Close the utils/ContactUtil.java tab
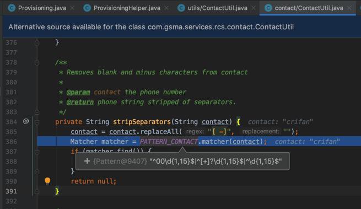The image size is (361, 209). click(254, 8)
